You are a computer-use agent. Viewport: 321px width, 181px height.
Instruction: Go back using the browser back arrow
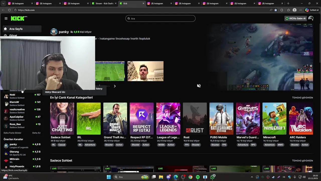click(3, 10)
